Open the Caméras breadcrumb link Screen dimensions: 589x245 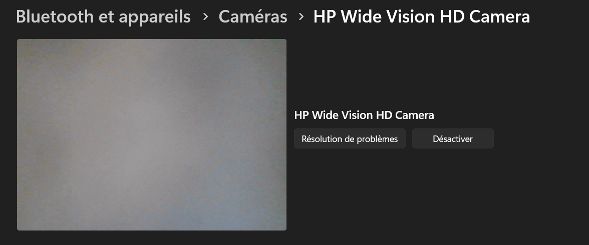pyautogui.click(x=253, y=17)
